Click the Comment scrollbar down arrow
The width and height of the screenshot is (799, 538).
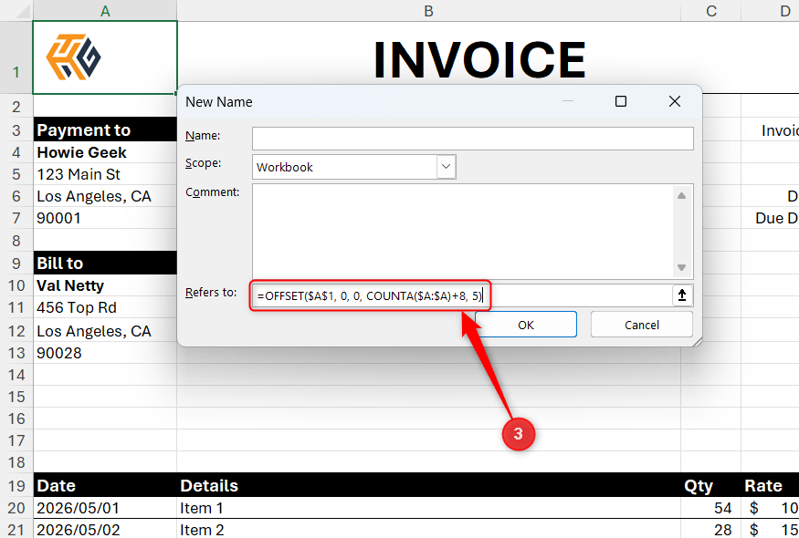[682, 268]
